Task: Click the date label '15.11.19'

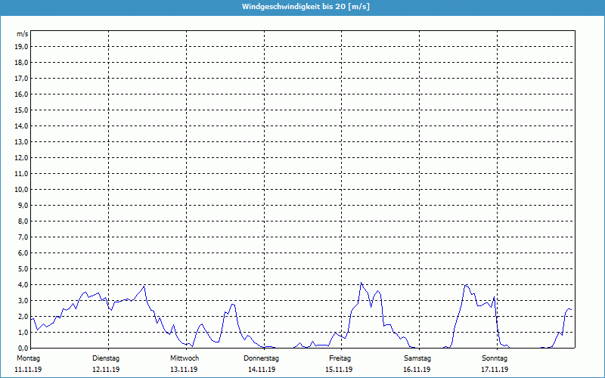Action: (x=340, y=370)
